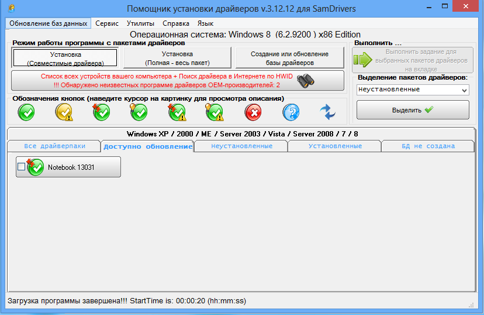Click the yellow checkmark warning legend icon
Screen dimensions: 484x315
coord(64,112)
